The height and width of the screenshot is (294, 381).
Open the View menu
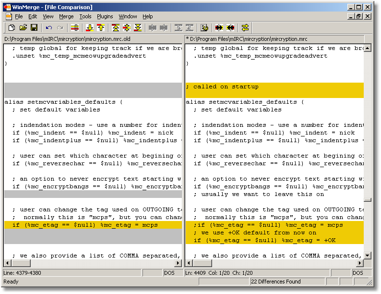click(x=48, y=16)
